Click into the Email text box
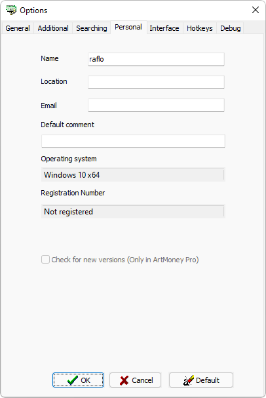 click(x=156, y=105)
